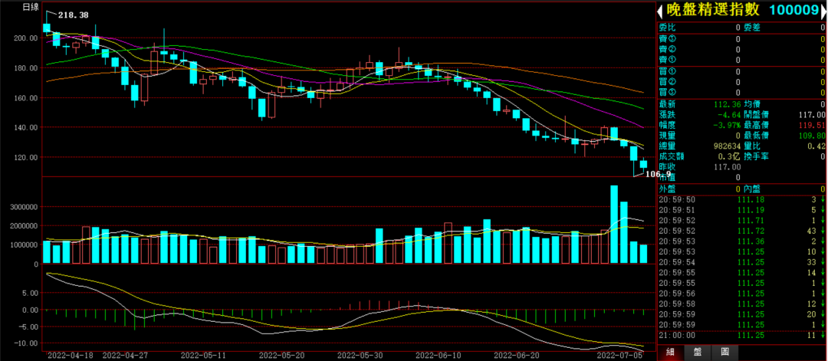Select the 委差 label
828x361 pixels.
tap(752, 27)
